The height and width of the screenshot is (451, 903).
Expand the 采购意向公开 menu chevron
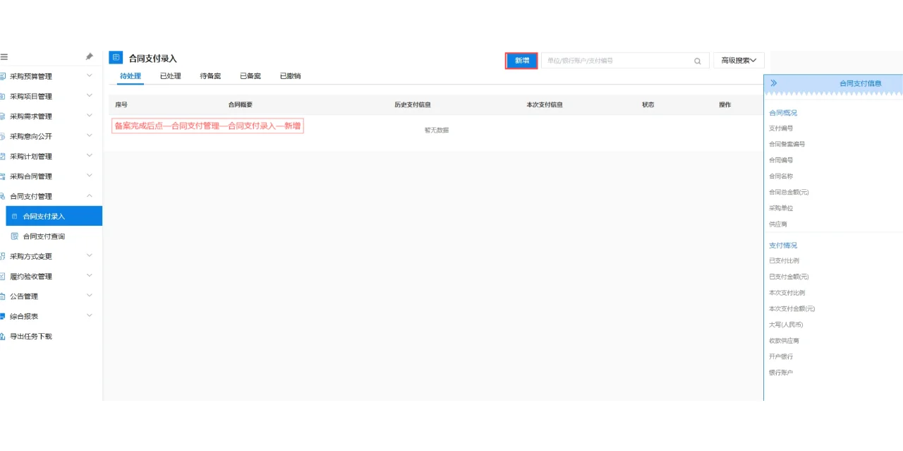coord(90,136)
